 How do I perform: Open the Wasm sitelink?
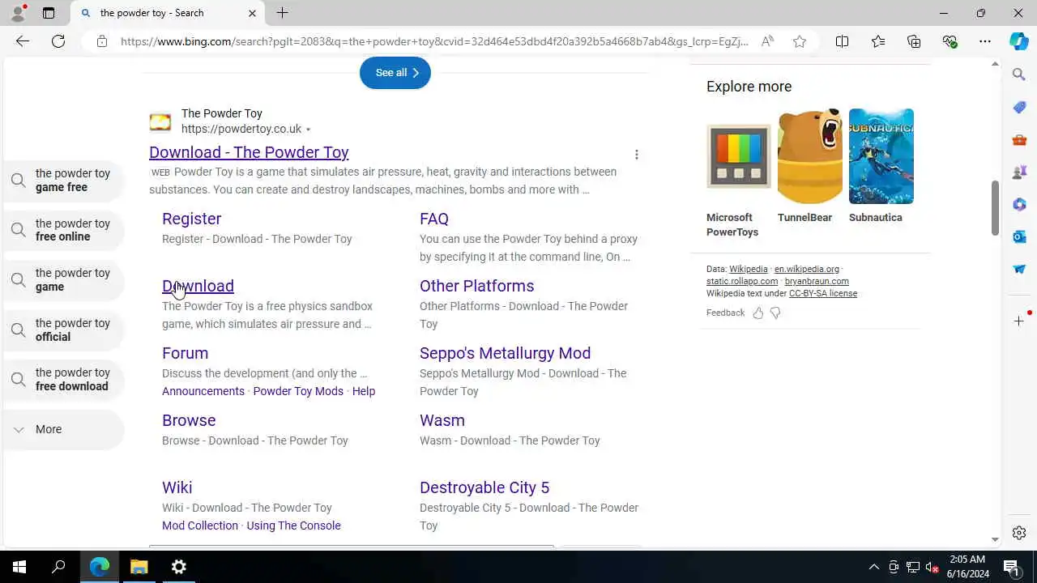[442, 420]
